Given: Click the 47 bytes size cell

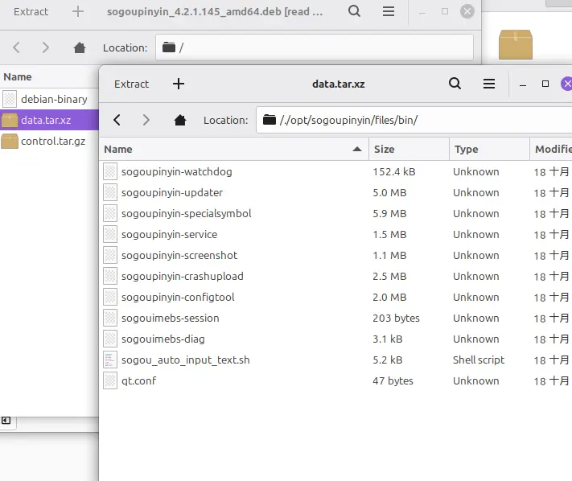Looking at the screenshot, I should 393,380.
